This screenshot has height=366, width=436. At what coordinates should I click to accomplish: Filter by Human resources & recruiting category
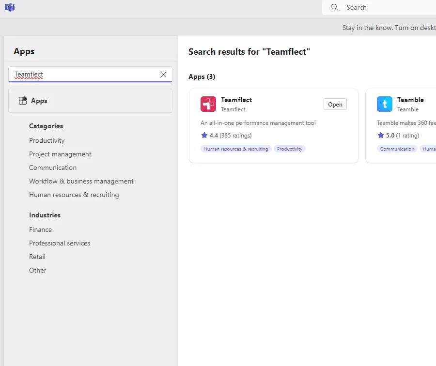[74, 195]
